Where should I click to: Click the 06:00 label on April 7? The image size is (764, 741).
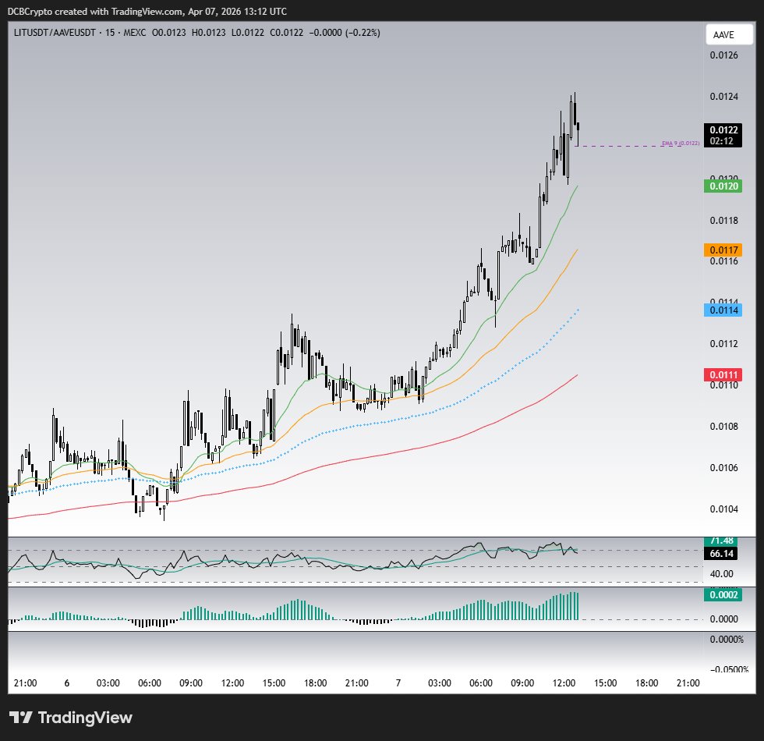(481, 683)
